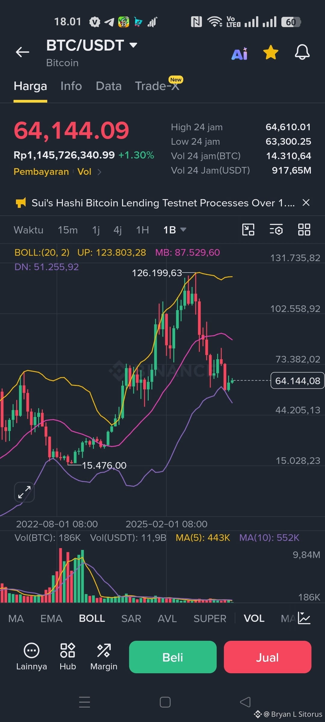Open the AI assistant icon
Image resolution: width=325 pixels, height=722 pixels.
coord(240,54)
